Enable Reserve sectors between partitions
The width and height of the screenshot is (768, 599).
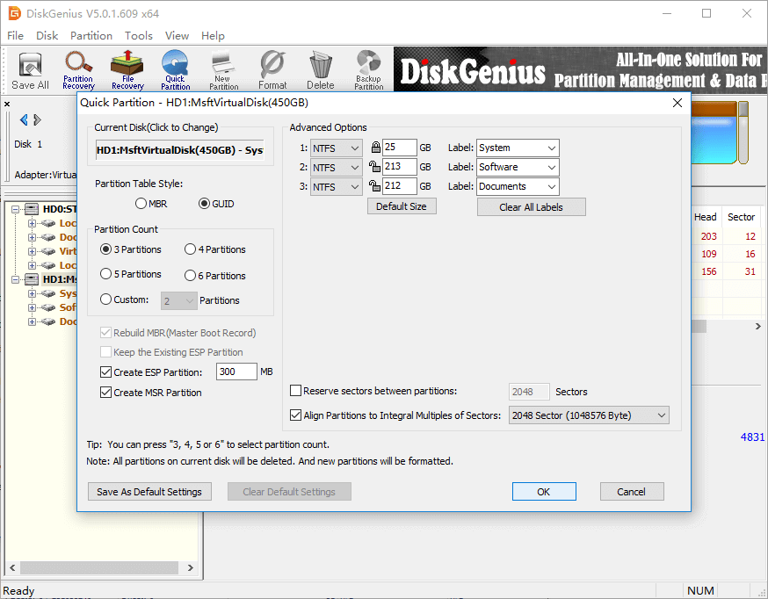coord(296,391)
